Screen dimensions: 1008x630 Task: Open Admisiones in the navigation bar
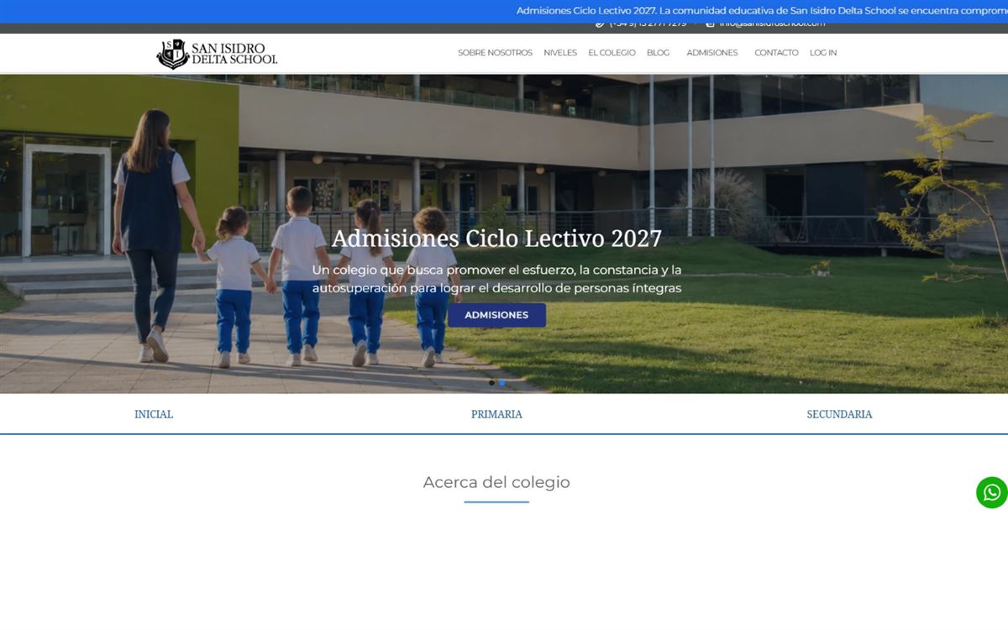pyautogui.click(x=711, y=53)
